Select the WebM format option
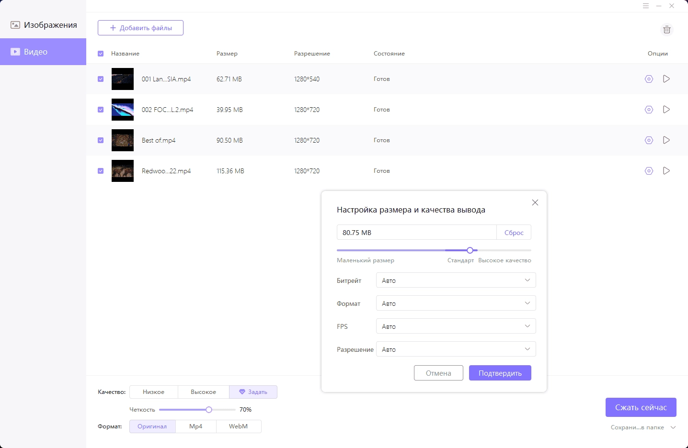This screenshot has height=448, width=688. click(239, 426)
